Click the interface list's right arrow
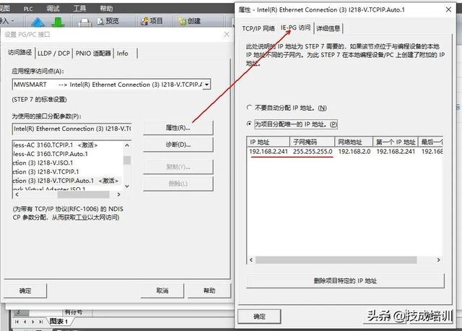 coord(118,194)
